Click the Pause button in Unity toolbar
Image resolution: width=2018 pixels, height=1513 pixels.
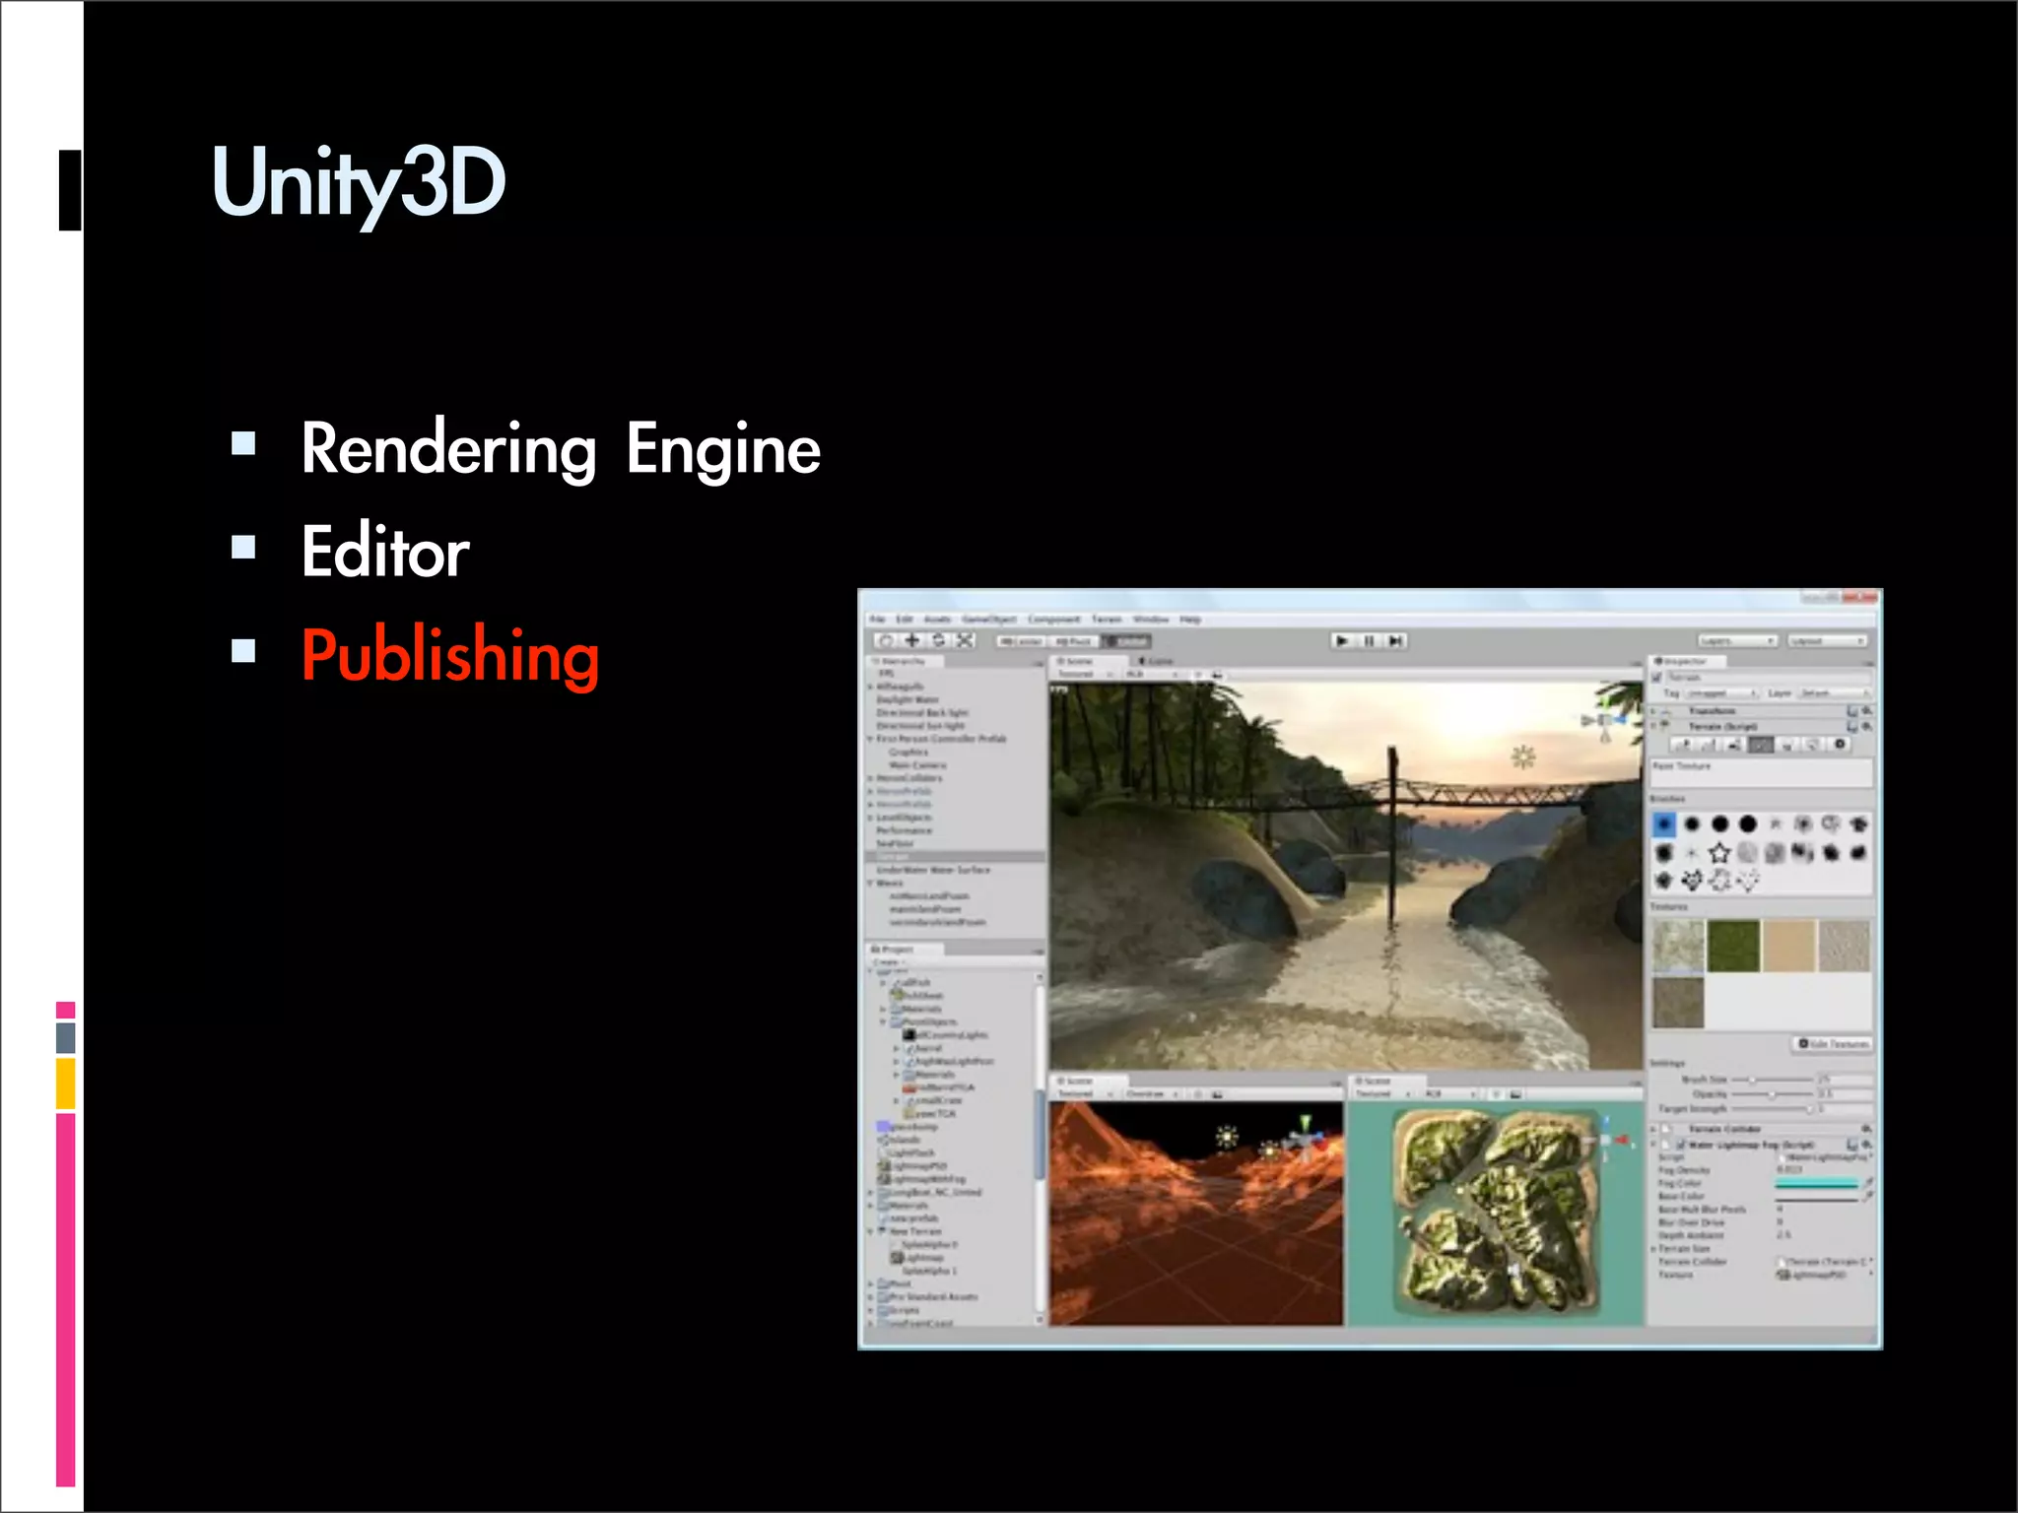click(x=1369, y=641)
